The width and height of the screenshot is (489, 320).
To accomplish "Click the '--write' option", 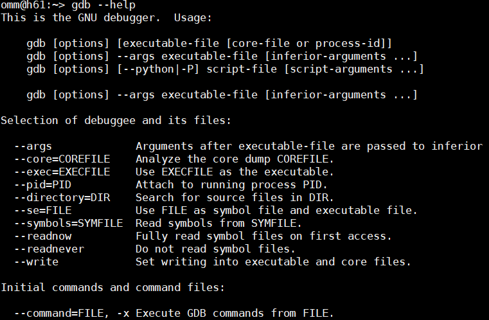I will click(x=36, y=262).
